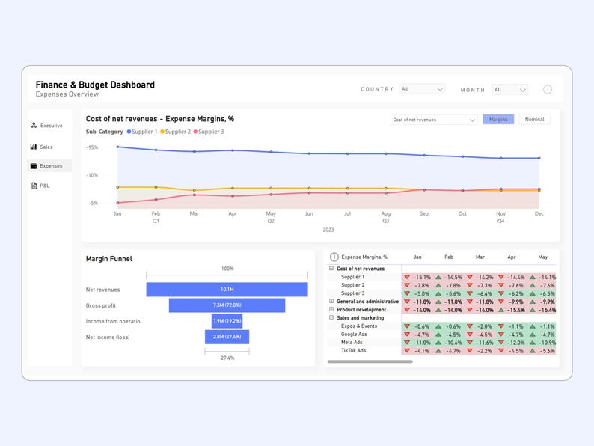Click the table horizontal scrollbar

pyautogui.click(x=370, y=361)
